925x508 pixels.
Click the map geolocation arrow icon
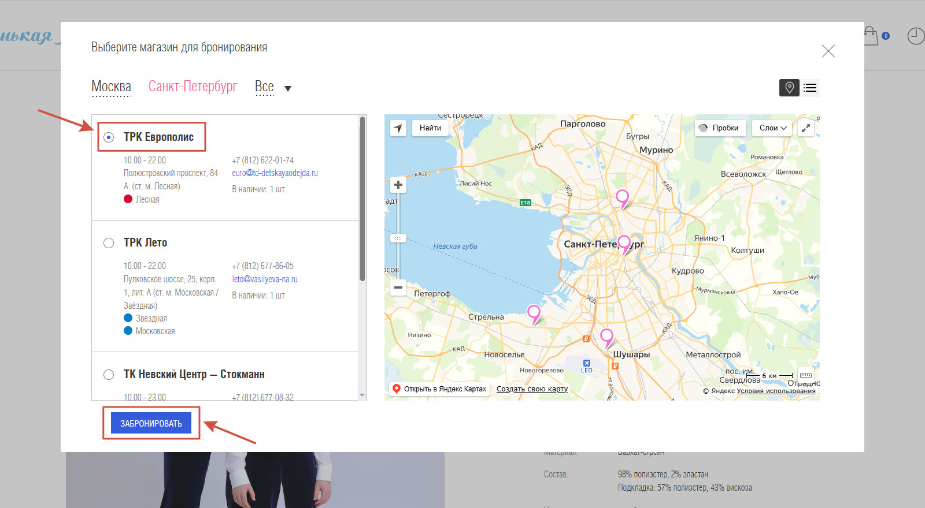pos(398,128)
